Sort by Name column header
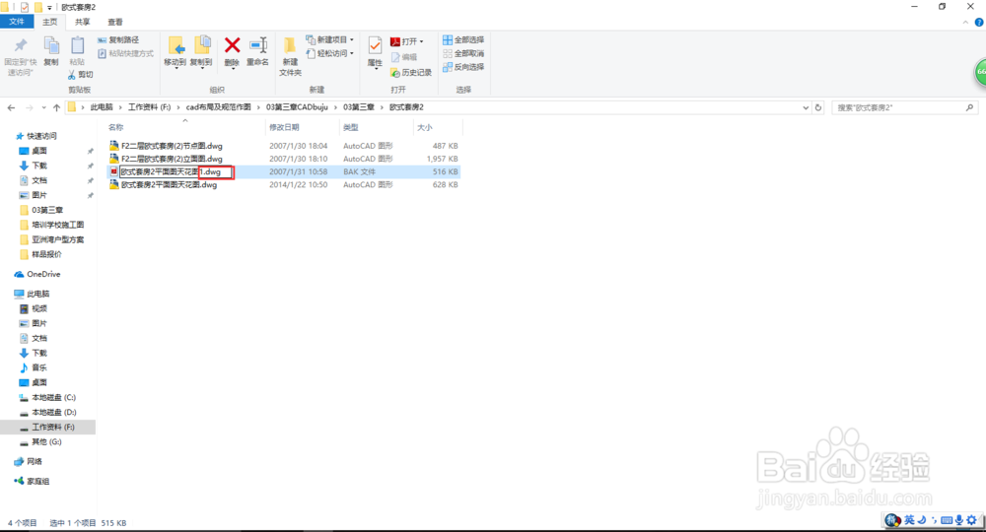Image resolution: width=986 pixels, height=532 pixels. (x=115, y=127)
